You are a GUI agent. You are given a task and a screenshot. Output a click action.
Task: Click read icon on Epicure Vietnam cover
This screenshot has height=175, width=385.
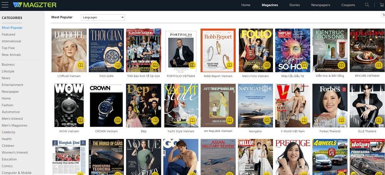(378, 65)
